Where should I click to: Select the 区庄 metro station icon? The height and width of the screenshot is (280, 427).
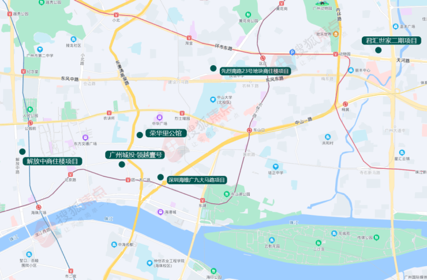pos(263,58)
